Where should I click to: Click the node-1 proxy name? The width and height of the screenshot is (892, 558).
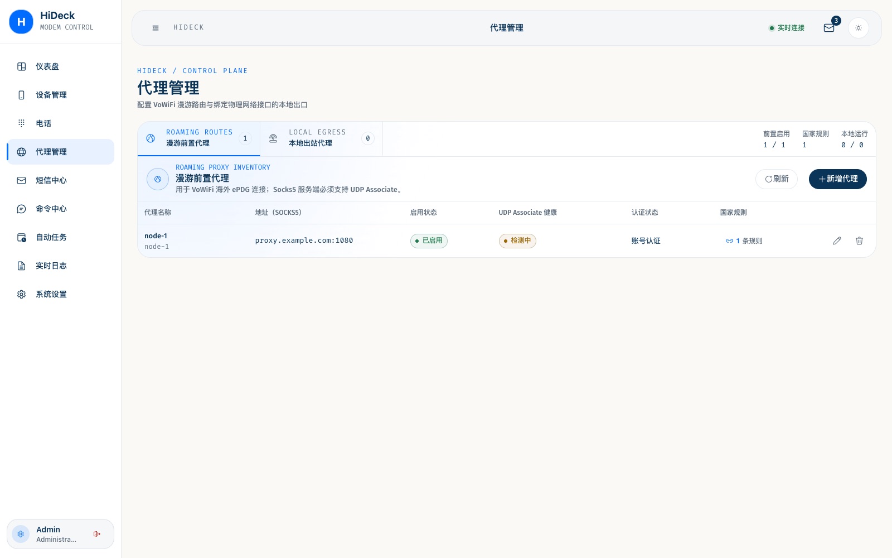point(156,236)
